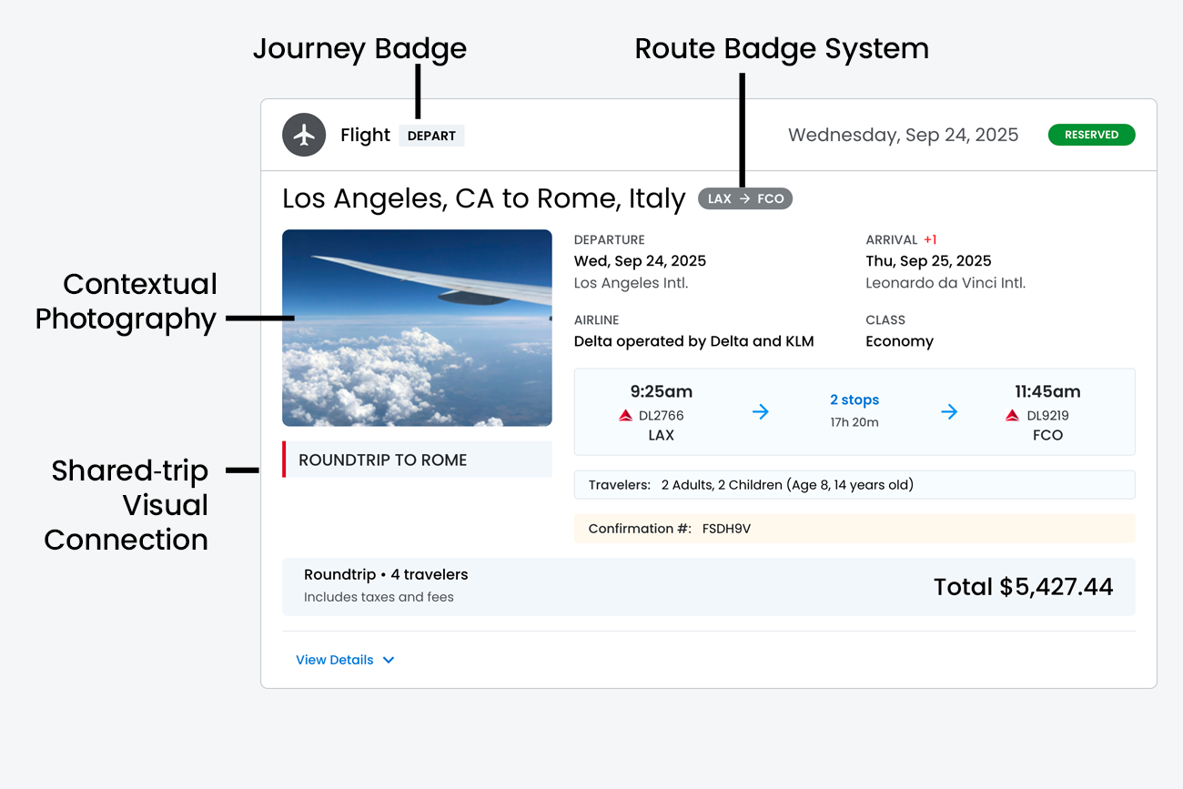Click the arrow after the LAX departure time
Image resolution: width=1183 pixels, height=789 pixels.
coord(761,412)
